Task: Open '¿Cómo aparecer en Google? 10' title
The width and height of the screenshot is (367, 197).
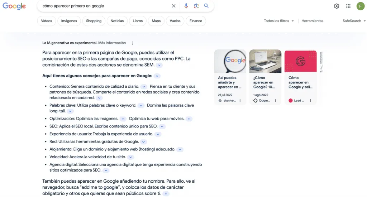Action: 264,82
